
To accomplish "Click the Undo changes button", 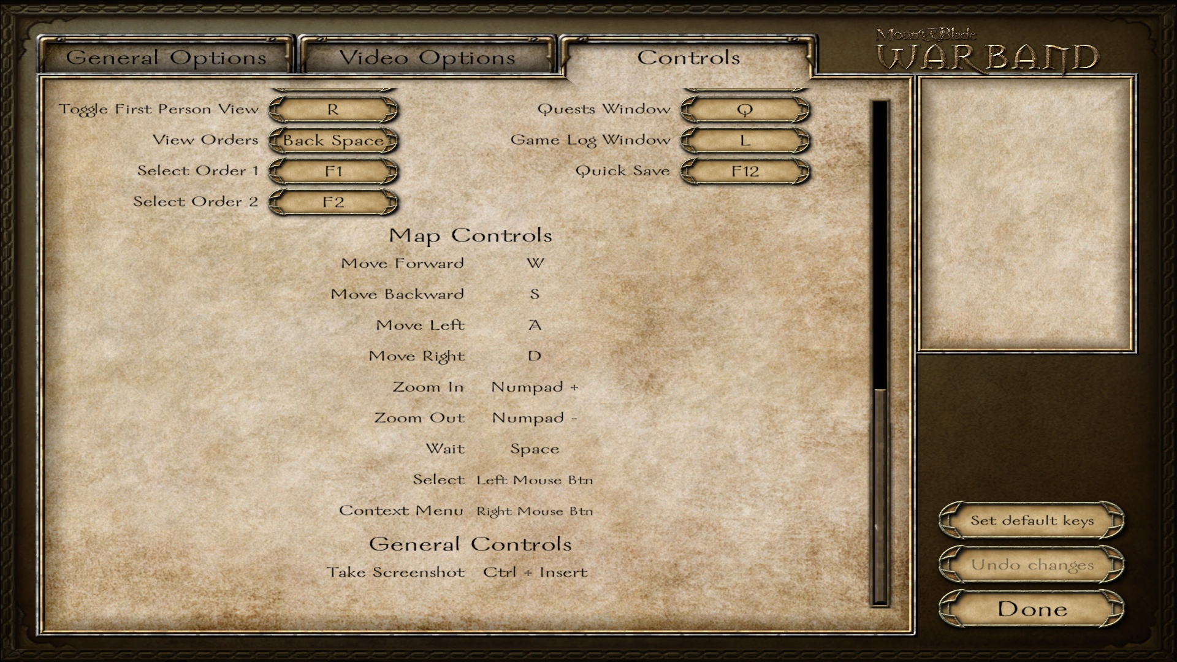I will tap(1032, 564).
